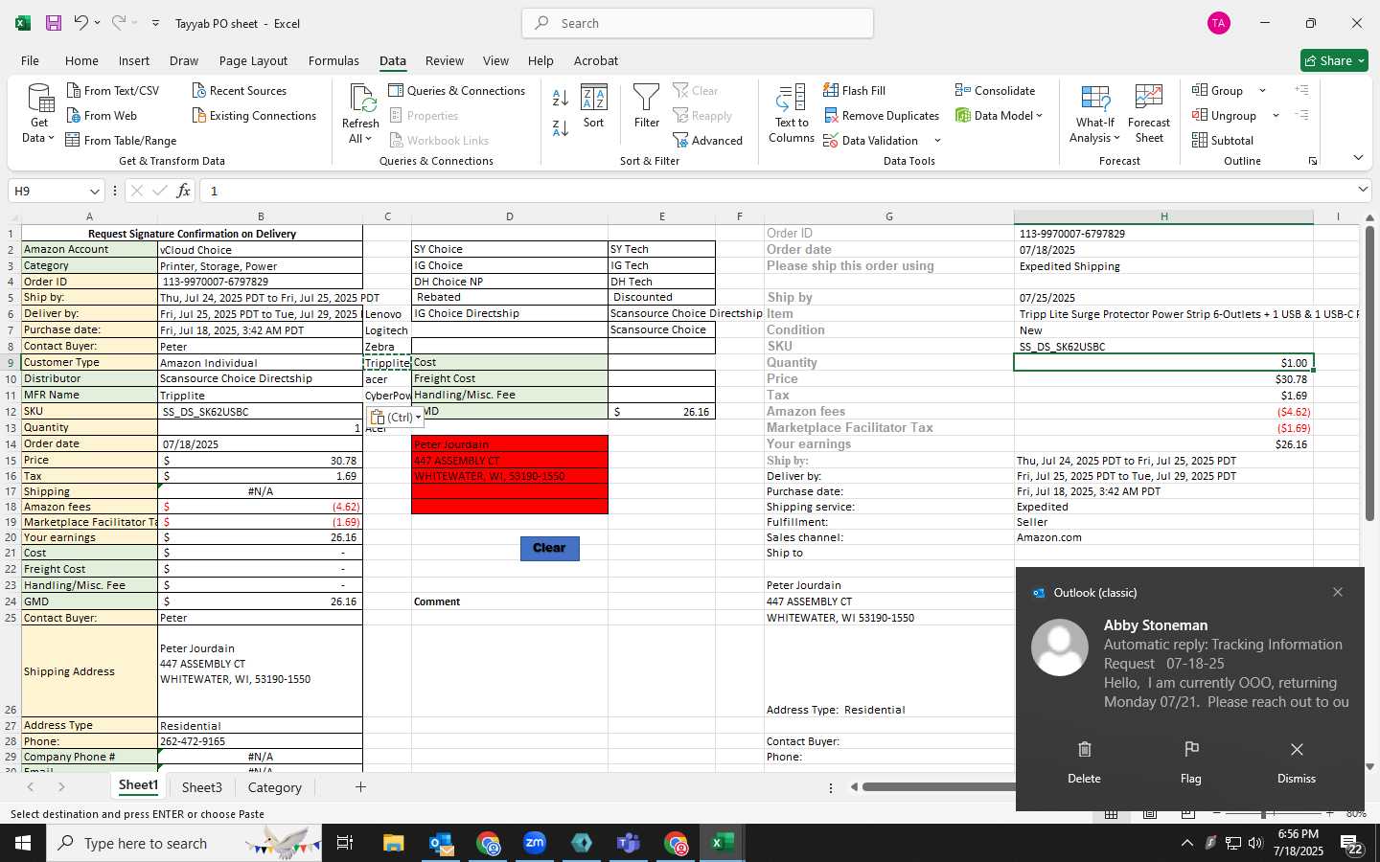
Task: Open Ungroup dropdown arrow
Action: (x=1276, y=115)
